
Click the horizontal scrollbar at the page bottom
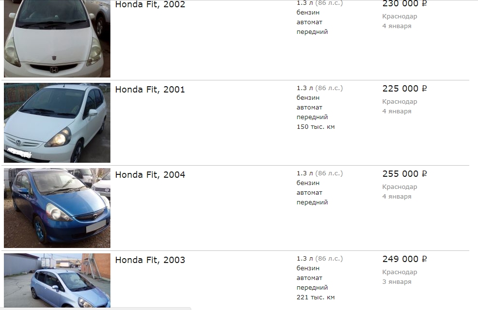click(x=95, y=309)
